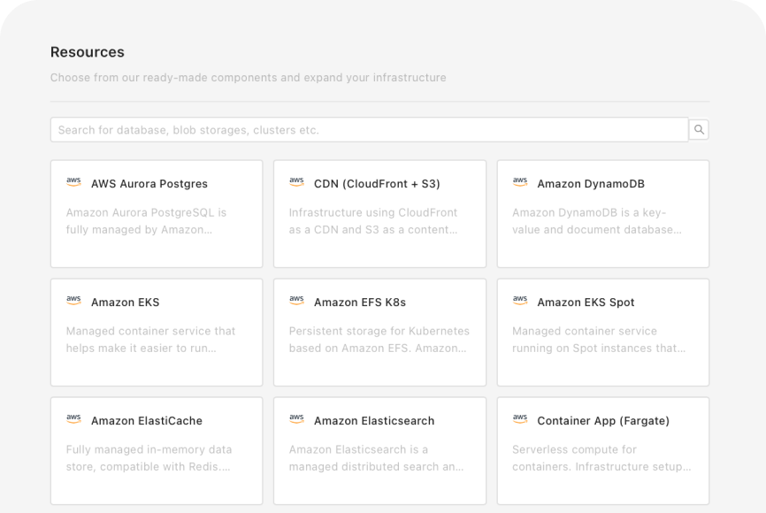Select the Amazon DynamoDB resource
Viewport: 766px width, 513px height.
click(602, 213)
